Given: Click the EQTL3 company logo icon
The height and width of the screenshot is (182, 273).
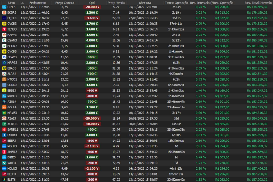Looking at the screenshot, I should pyautogui.click(x=4, y=18).
